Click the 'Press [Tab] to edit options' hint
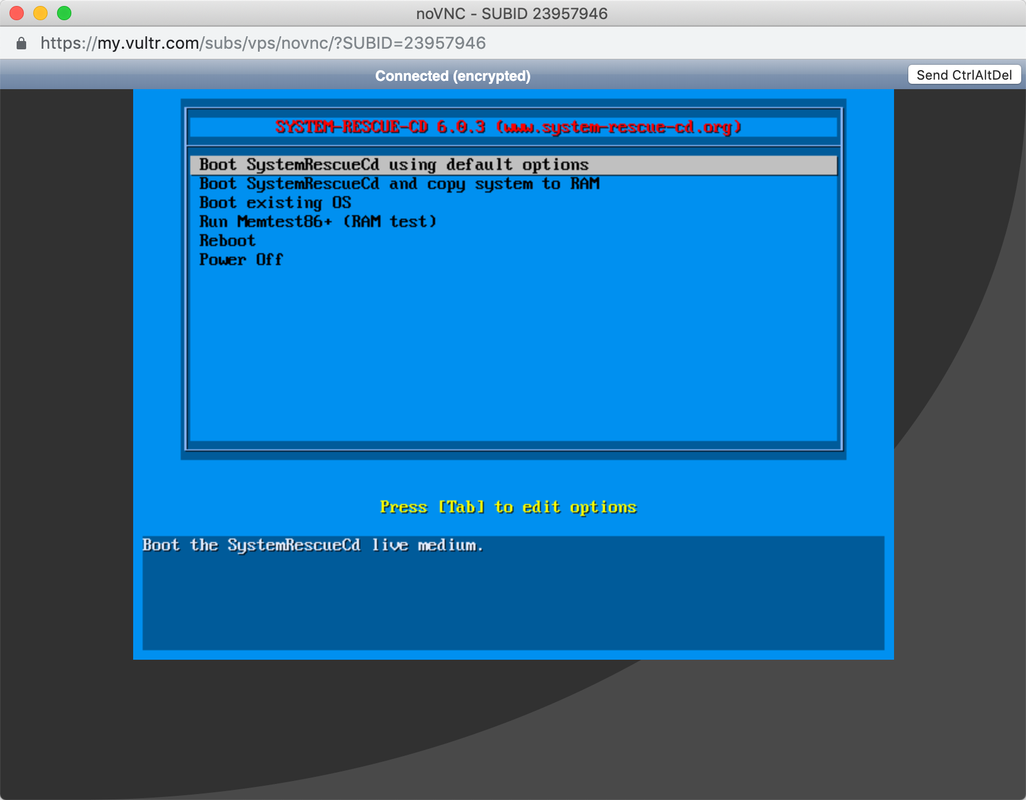 point(508,508)
